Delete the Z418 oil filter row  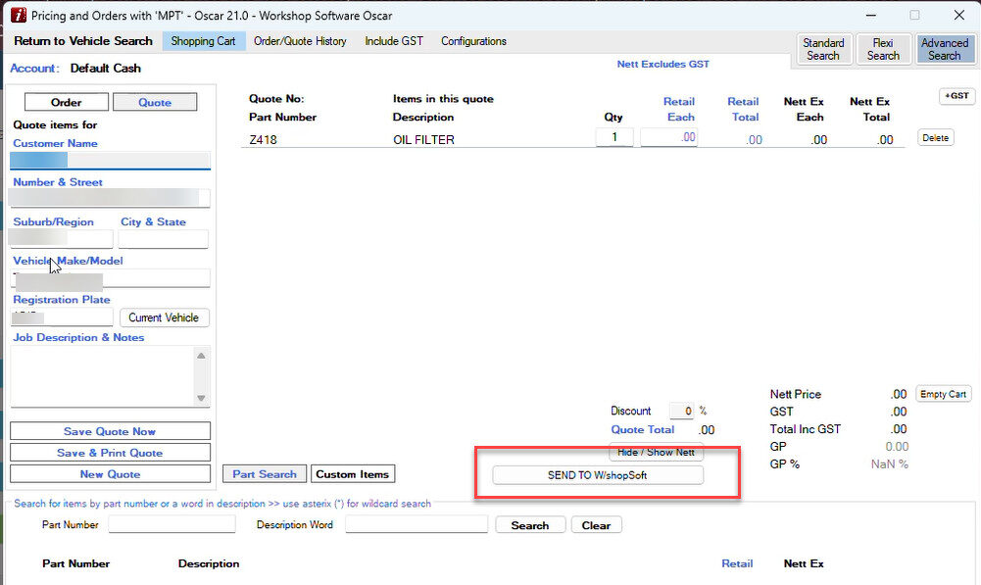click(935, 137)
